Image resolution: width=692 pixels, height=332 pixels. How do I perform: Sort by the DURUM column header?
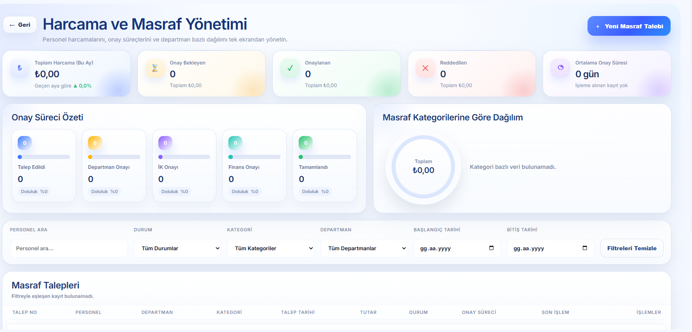pyautogui.click(x=418, y=312)
